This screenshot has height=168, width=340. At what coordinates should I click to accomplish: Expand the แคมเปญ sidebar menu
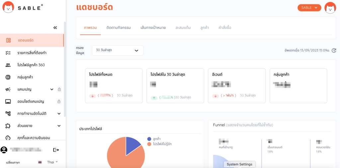click(x=52, y=89)
